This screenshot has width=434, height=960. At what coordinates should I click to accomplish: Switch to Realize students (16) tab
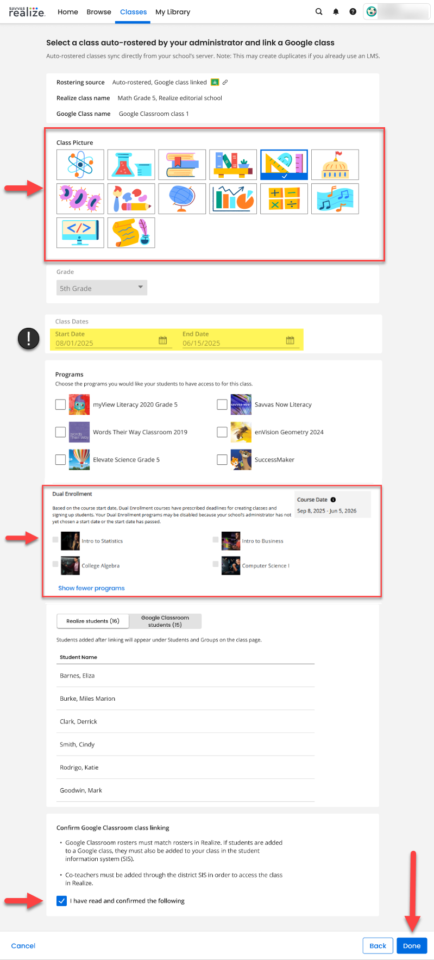coord(93,621)
